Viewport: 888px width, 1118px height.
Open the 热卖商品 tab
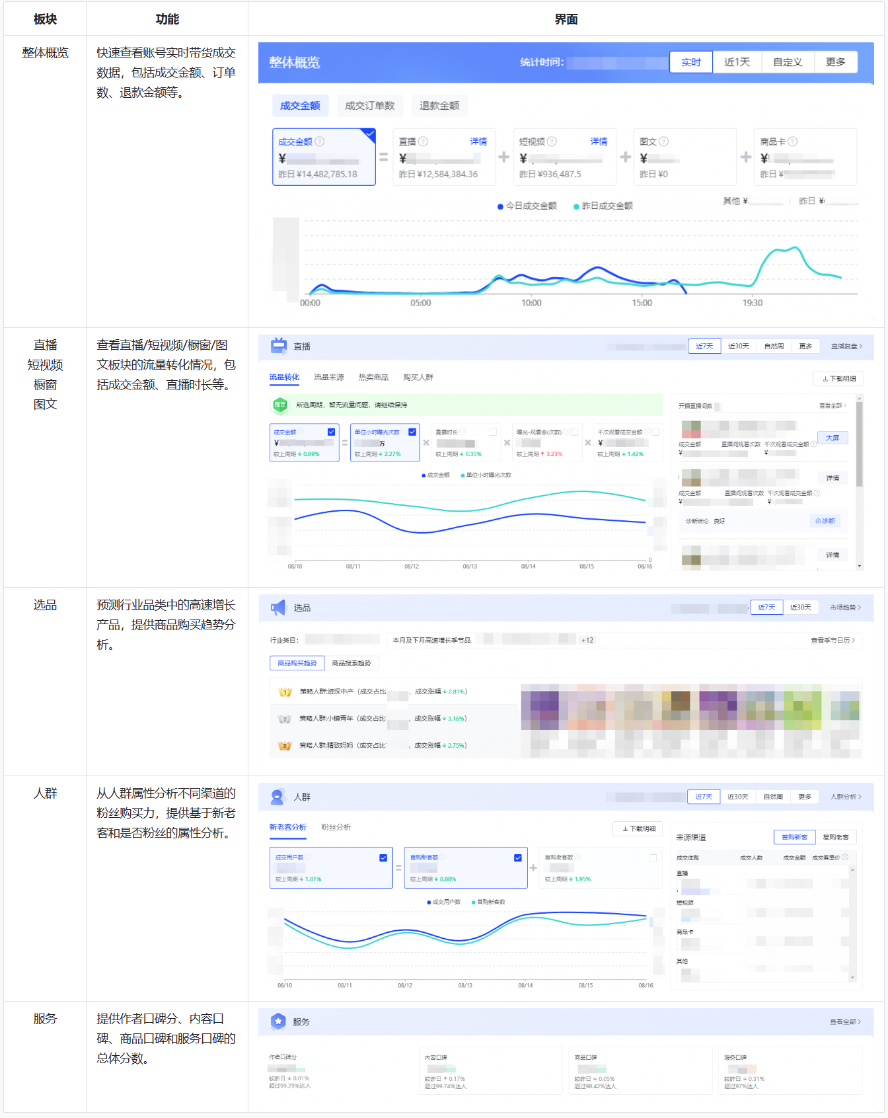tap(373, 377)
